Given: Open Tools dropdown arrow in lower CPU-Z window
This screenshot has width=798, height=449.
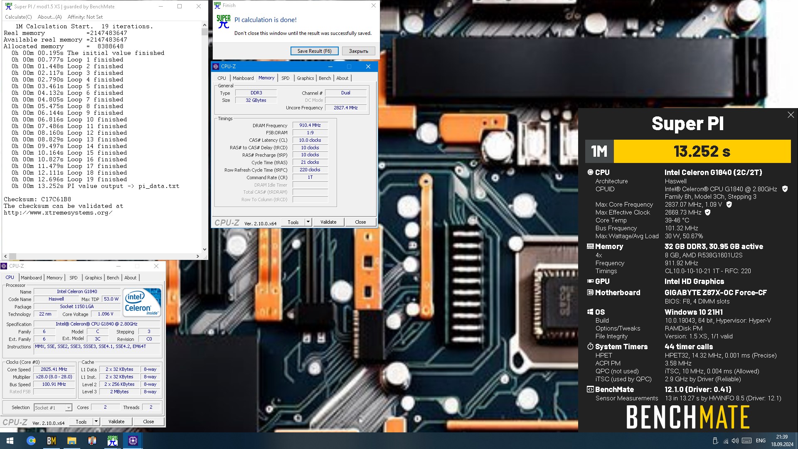Looking at the screenshot, I should coord(96,422).
